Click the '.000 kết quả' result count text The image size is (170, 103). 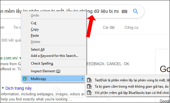tap(10, 40)
